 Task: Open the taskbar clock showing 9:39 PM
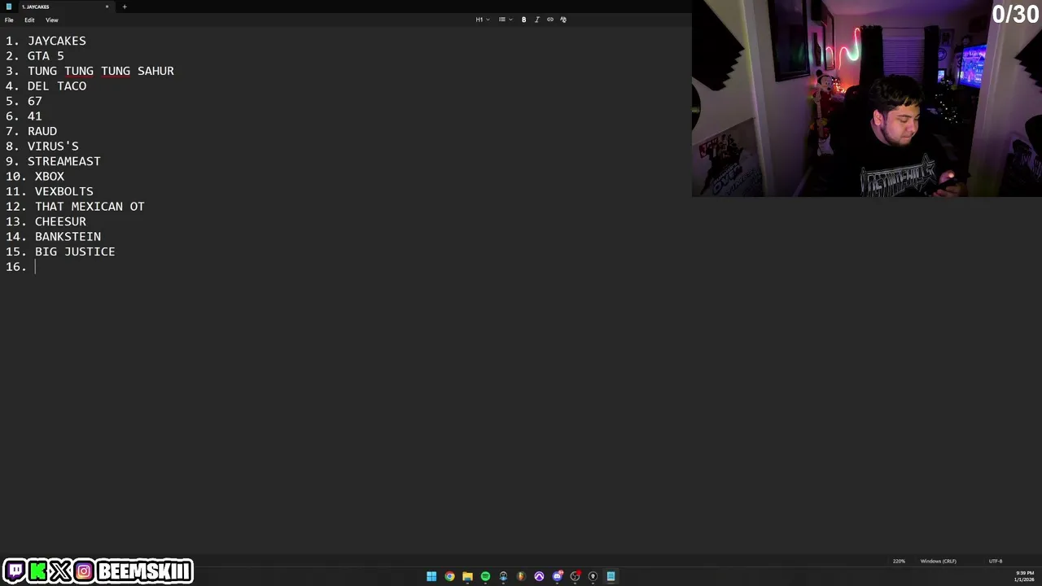(x=1024, y=576)
